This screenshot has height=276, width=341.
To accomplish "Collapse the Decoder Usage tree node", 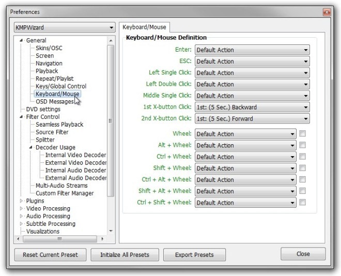I will point(31,148).
